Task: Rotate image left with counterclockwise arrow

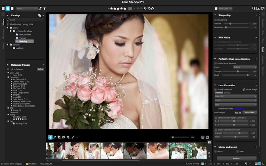Action: (149, 8)
